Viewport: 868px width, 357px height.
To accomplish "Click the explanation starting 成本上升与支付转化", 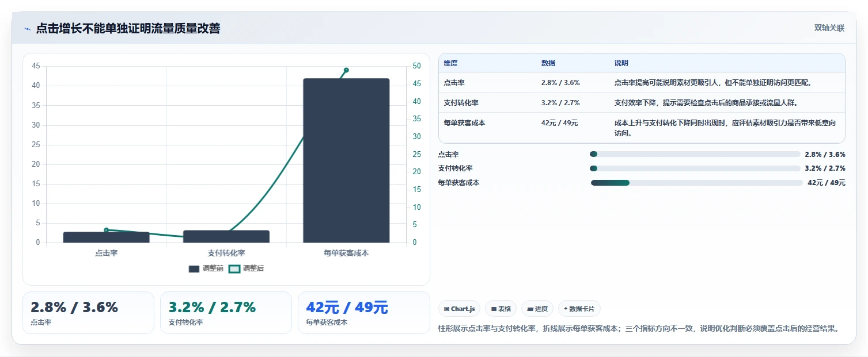I will coord(725,128).
